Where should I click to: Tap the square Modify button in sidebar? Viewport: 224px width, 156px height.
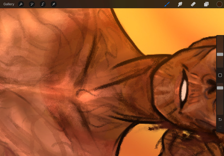pyautogui.click(x=220, y=75)
